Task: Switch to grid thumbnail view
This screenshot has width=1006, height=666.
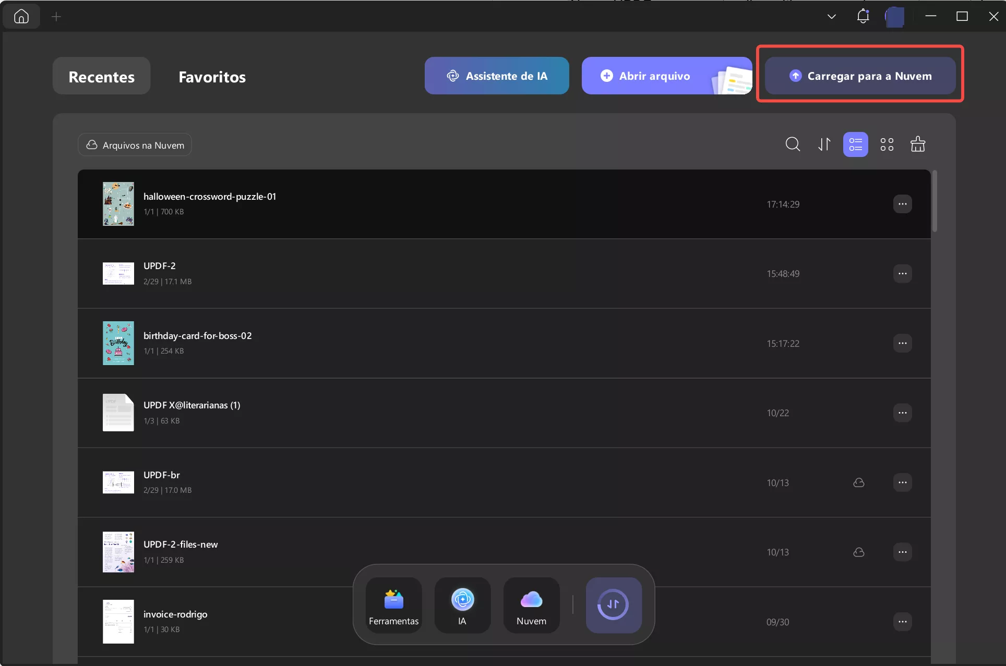Action: click(x=887, y=144)
